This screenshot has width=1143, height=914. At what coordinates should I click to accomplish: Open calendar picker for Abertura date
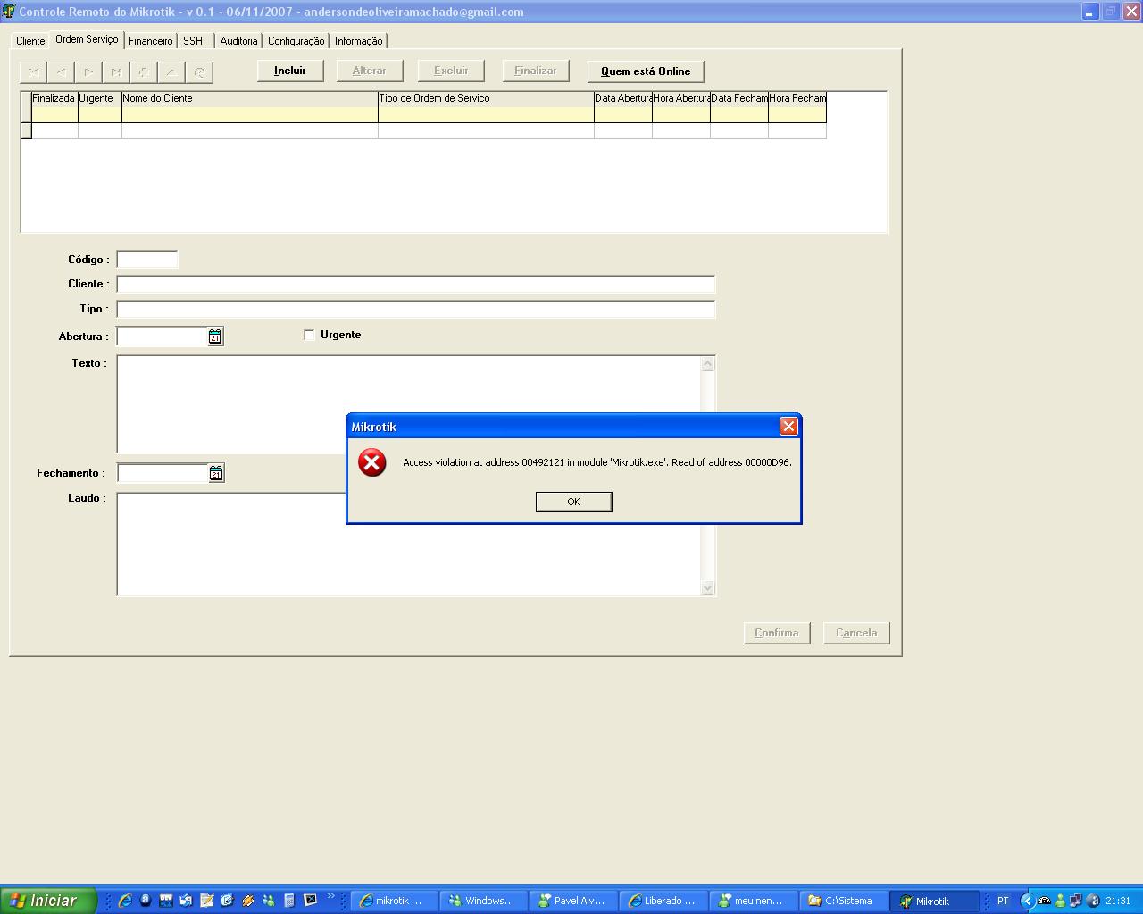[x=215, y=337]
